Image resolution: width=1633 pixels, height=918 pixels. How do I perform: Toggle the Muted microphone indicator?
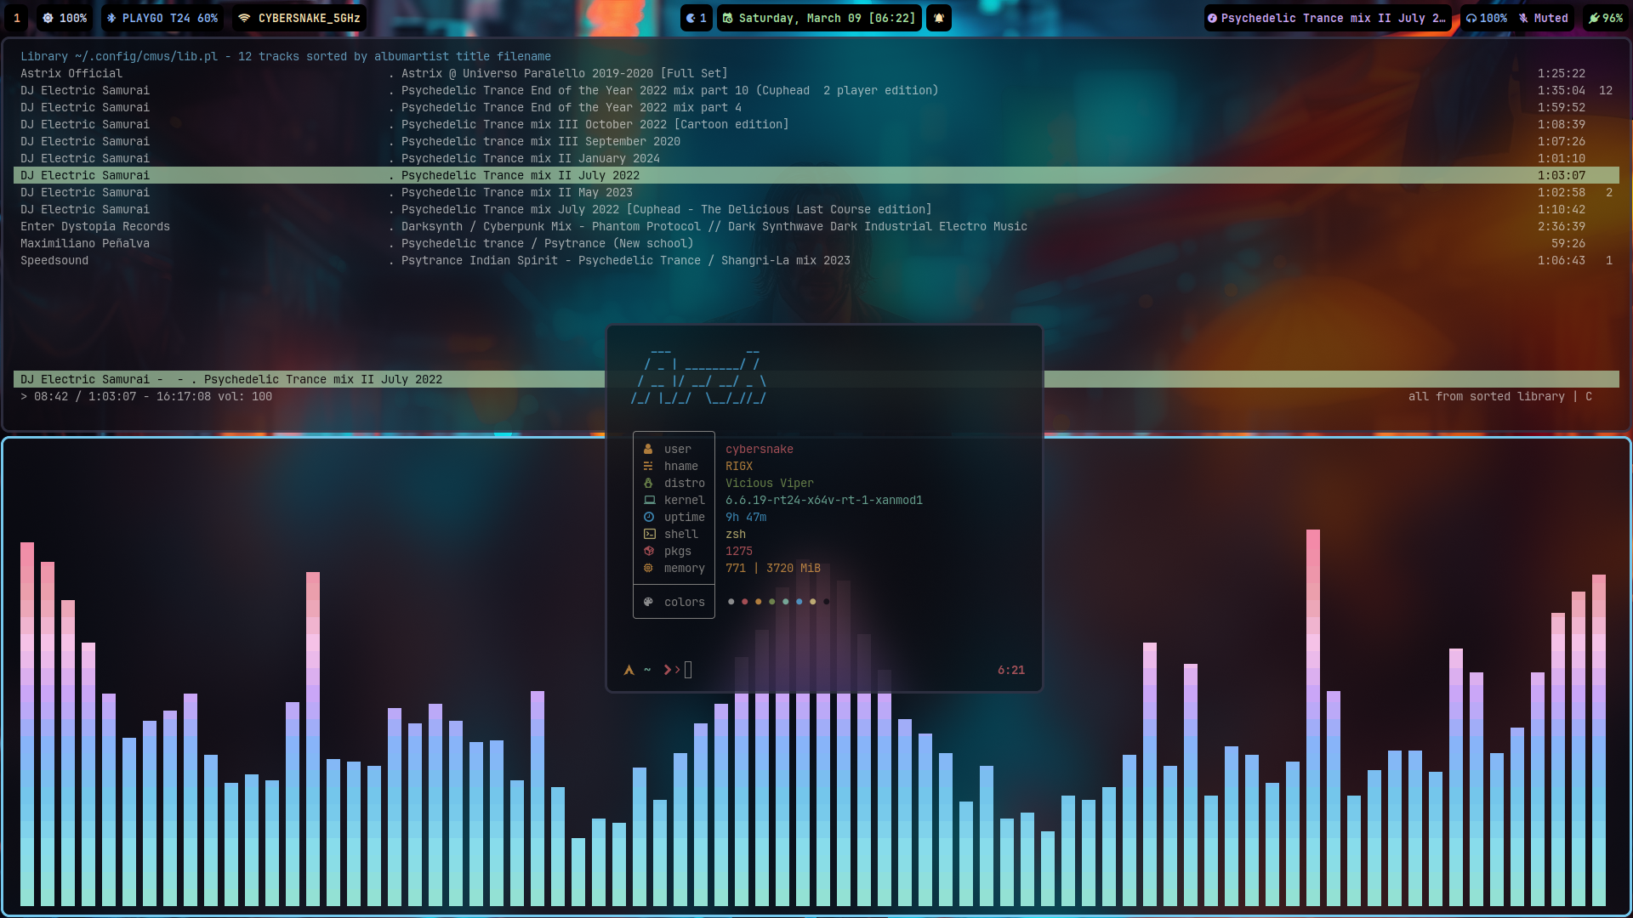click(x=1545, y=18)
